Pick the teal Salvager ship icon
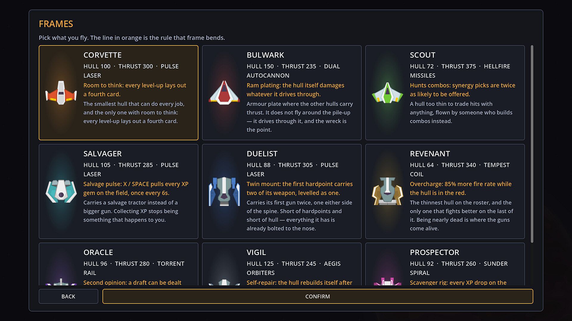The height and width of the screenshot is (321, 572). point(61,191)
